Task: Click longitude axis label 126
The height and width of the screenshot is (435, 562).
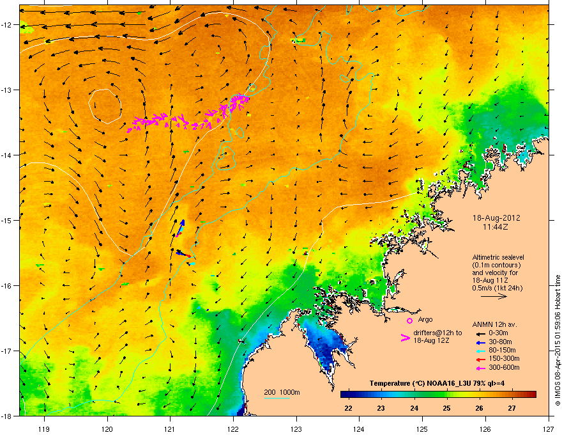Action: pyautogui.click(x=485, y=429)
